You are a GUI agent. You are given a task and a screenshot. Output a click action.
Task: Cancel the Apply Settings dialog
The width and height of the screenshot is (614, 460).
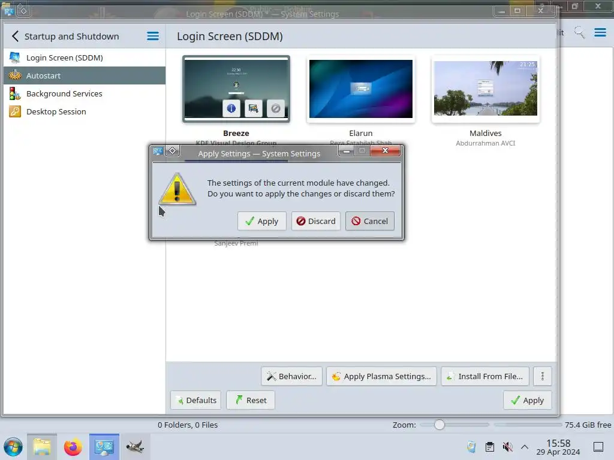pos(369,221)
